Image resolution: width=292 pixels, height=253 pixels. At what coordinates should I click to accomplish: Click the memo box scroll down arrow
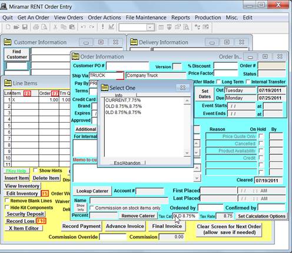[197, 178]
